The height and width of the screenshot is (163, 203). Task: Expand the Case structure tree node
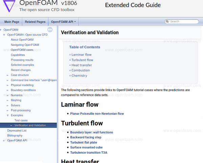[8, 75]
